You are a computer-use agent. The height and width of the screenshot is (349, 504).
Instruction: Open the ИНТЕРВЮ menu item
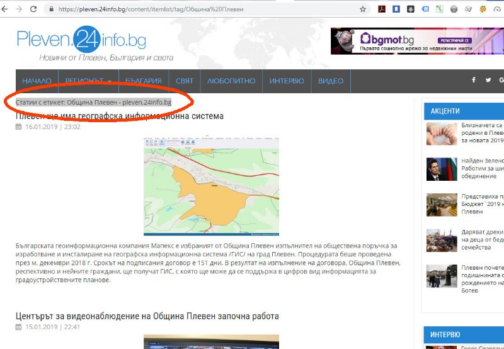[x=287, y=81]
